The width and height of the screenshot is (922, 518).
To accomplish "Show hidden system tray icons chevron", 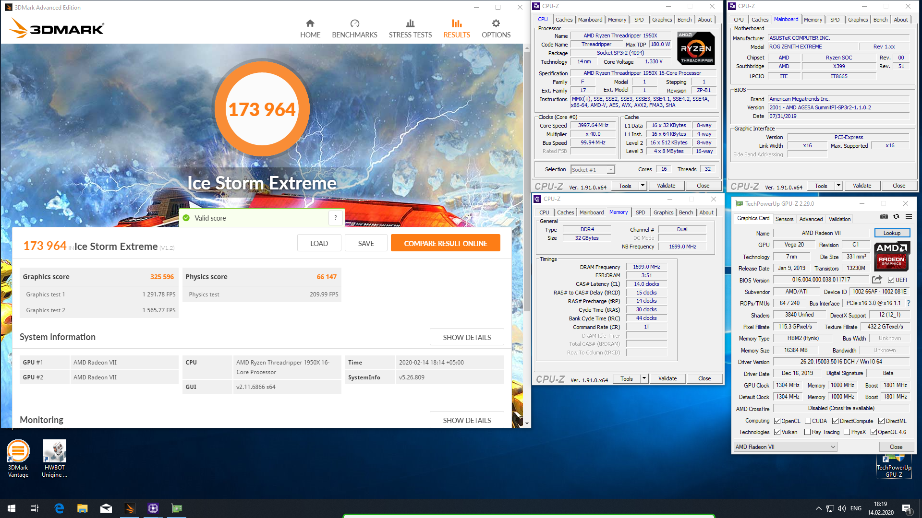I will (x=818, y=508).
